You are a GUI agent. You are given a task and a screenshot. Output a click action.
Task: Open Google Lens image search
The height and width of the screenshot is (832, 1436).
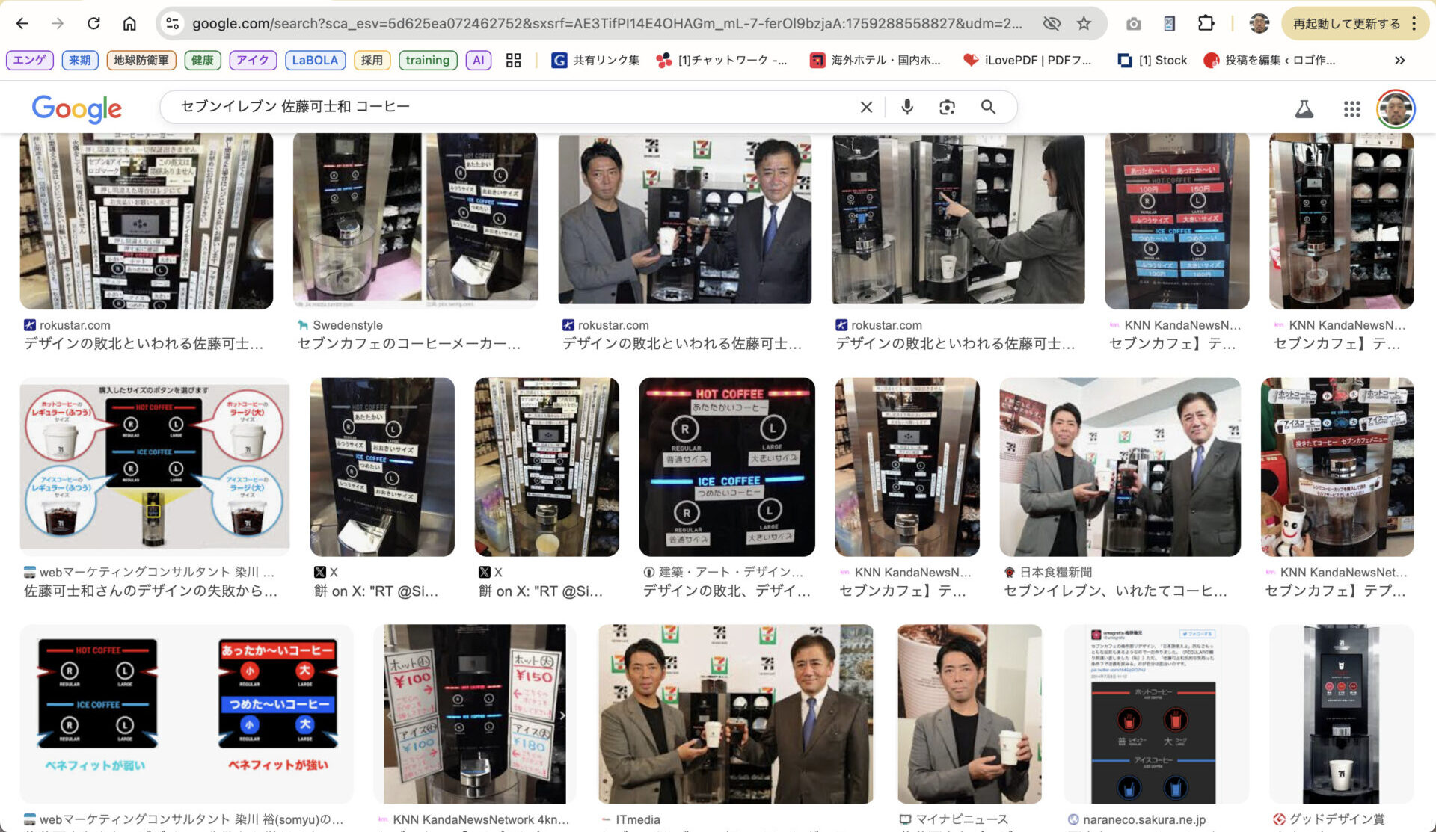coord(947,107)
